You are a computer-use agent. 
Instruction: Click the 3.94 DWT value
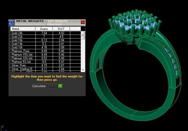[x=61, y=40]
